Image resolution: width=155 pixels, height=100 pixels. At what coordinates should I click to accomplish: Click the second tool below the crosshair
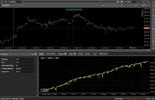(153, 6)
